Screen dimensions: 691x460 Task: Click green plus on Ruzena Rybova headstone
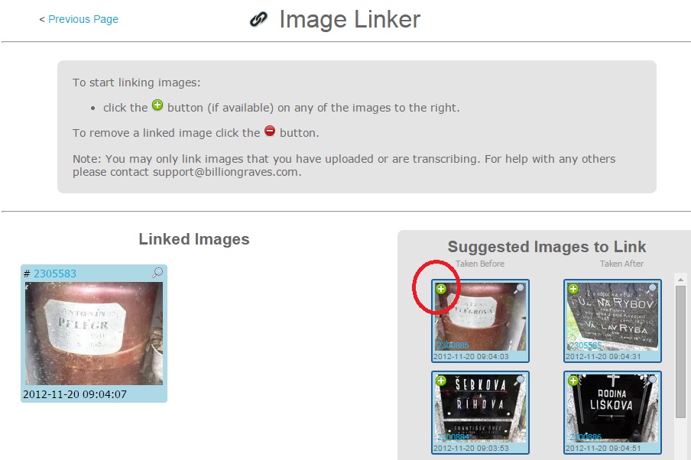573,289
